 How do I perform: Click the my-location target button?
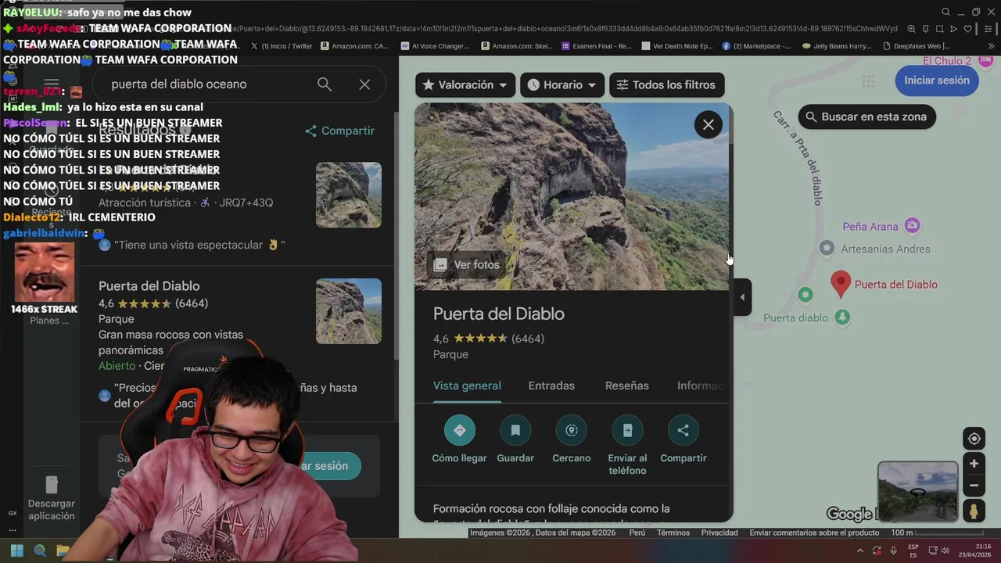(974, 439)
